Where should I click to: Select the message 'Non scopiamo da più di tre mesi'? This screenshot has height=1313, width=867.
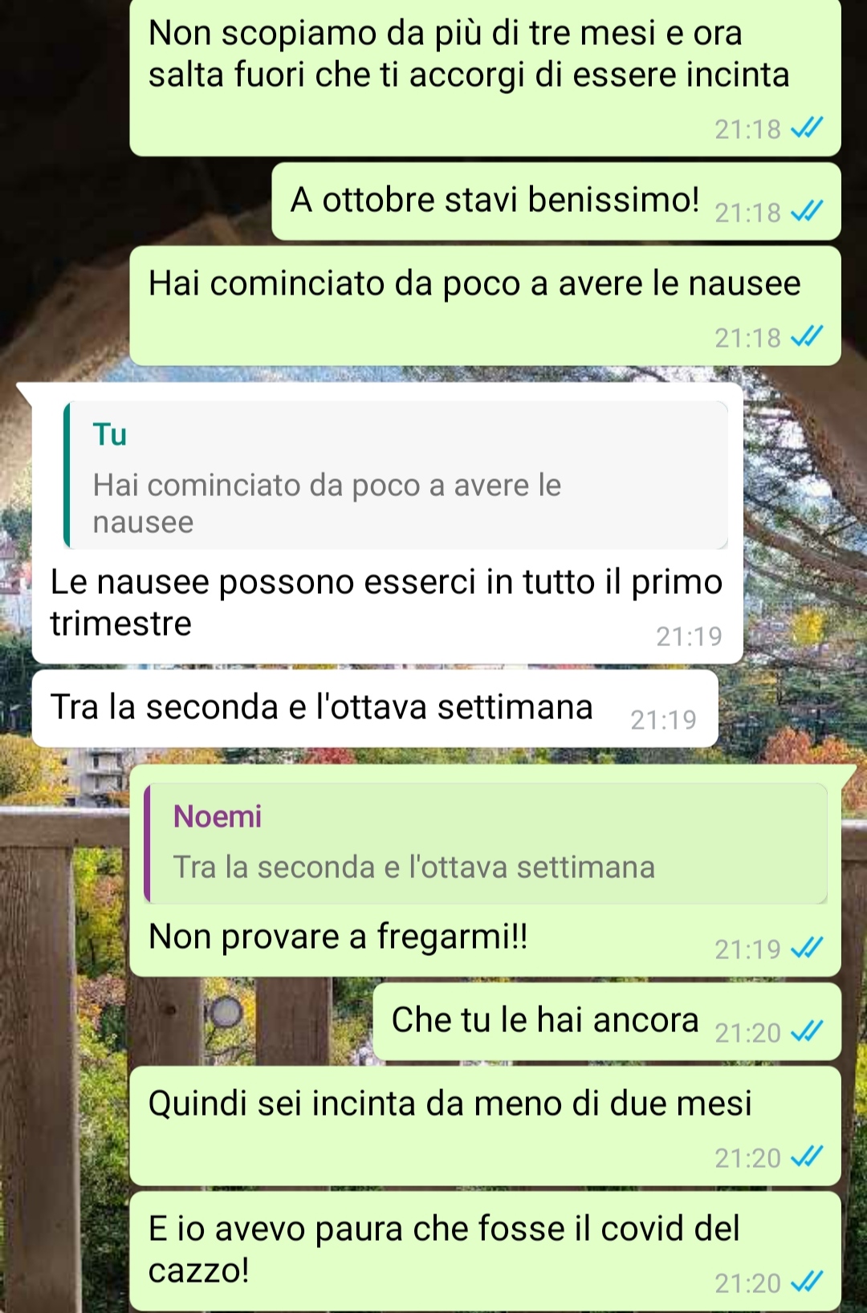pos(485,76)
